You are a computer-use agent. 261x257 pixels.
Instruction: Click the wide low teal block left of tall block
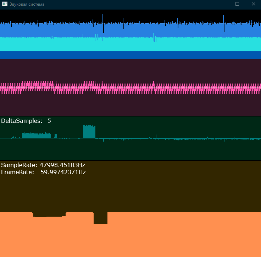point(36,135)
